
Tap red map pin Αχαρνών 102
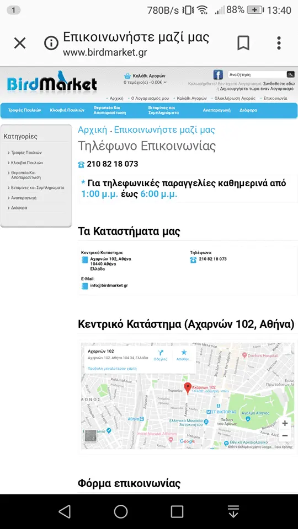point(188,388)
